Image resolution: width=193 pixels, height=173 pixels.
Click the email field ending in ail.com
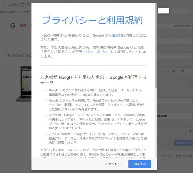175,116
